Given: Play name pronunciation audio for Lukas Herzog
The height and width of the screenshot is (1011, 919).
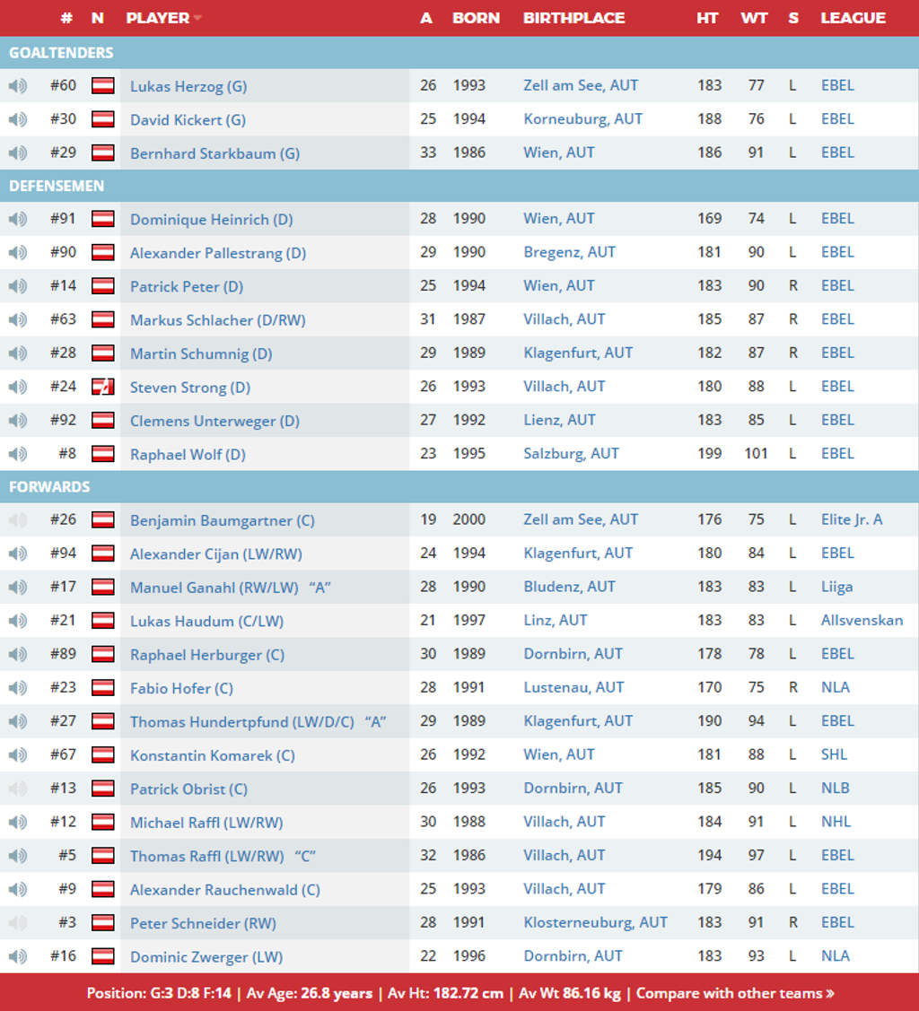Looking at the screenshot, I should (18, 86).
